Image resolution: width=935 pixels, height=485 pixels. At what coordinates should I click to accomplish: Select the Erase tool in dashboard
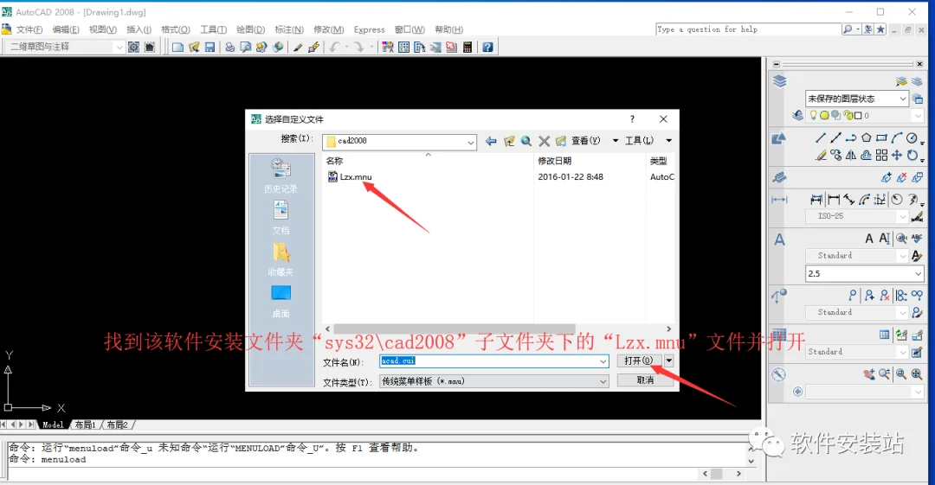point(821,156)
